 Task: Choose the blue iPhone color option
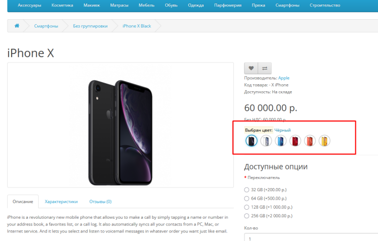point(281,141)
